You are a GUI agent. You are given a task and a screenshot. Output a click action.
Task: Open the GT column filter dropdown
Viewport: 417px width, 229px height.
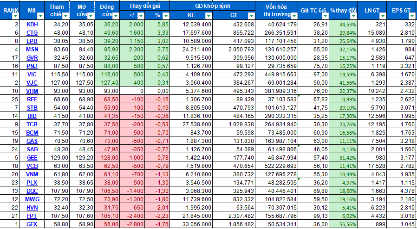coord(251,16)
